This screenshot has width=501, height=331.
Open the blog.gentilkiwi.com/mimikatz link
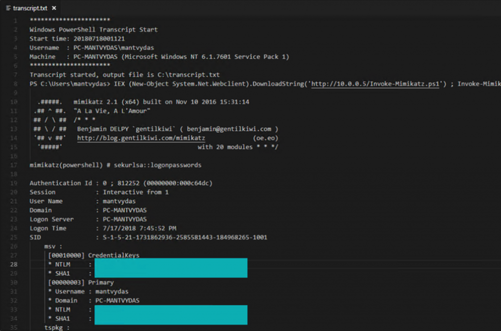point(141,138)
